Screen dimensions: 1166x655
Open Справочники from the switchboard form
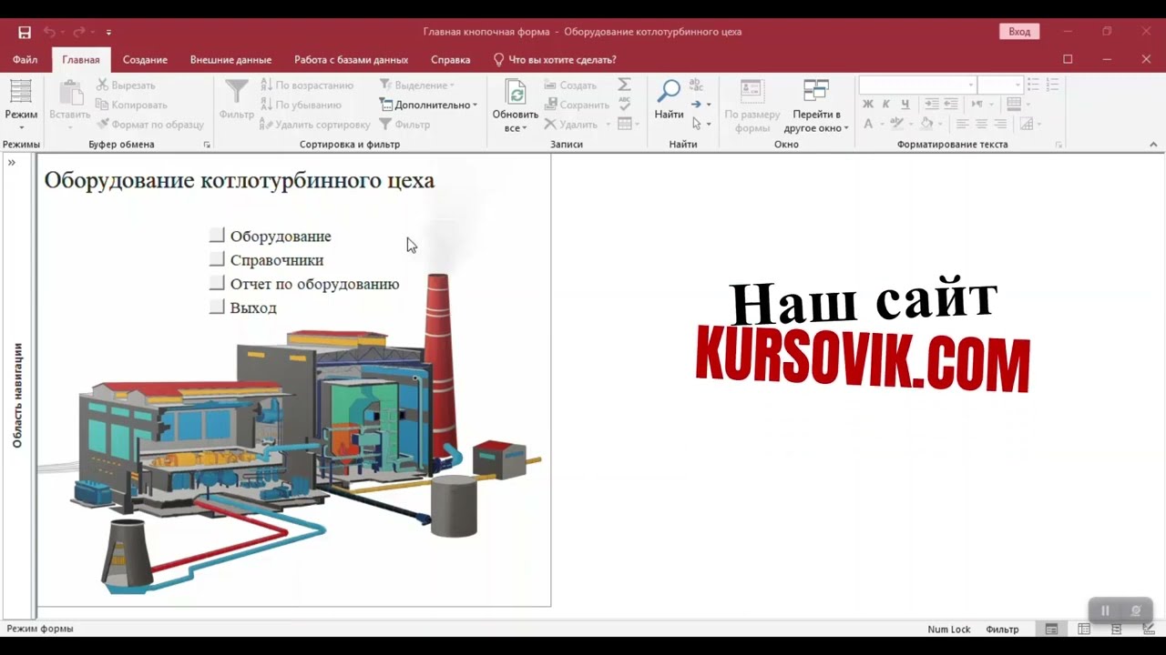217,259
